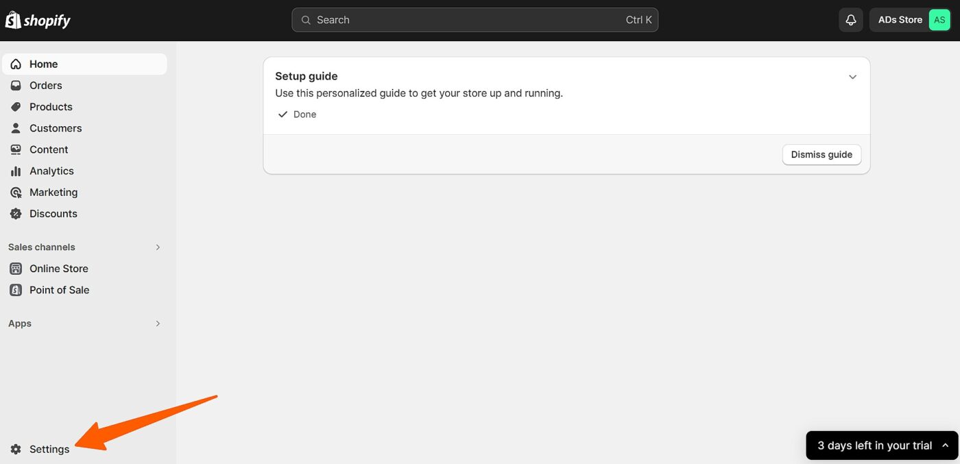Click the Dismiss guide button
Viewport: 960px width, 464px height.
(x=821, y=154)
